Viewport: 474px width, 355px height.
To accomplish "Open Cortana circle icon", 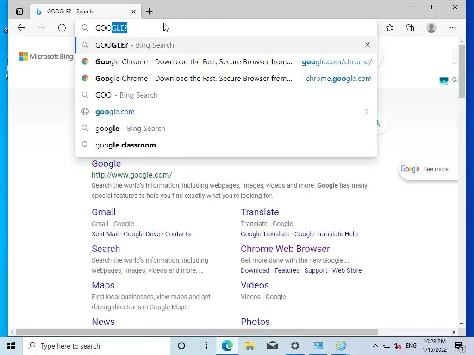I will pos(181,346).
